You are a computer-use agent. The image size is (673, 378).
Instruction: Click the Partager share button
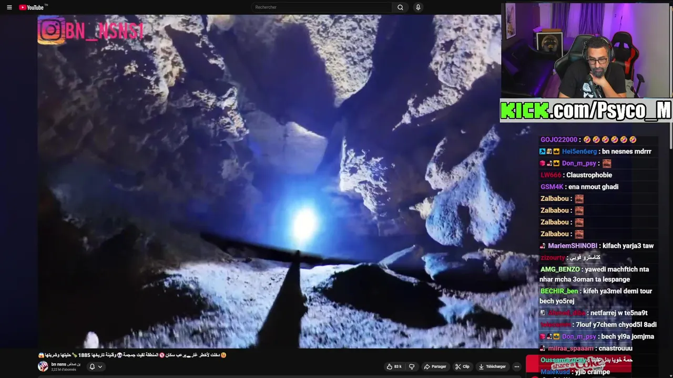(x=435, y=366)
